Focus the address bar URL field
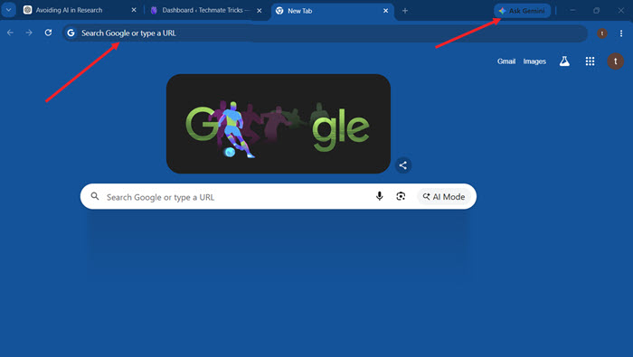This screenshot has height=357, width=633. point(325,33)
